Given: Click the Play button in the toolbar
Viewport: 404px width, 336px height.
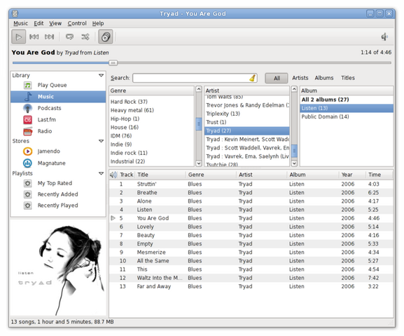Looking at the screenshot, I should 18,37.
